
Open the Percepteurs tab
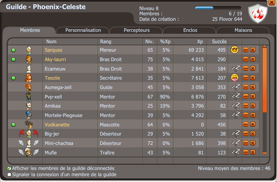[x=136, y=30]
